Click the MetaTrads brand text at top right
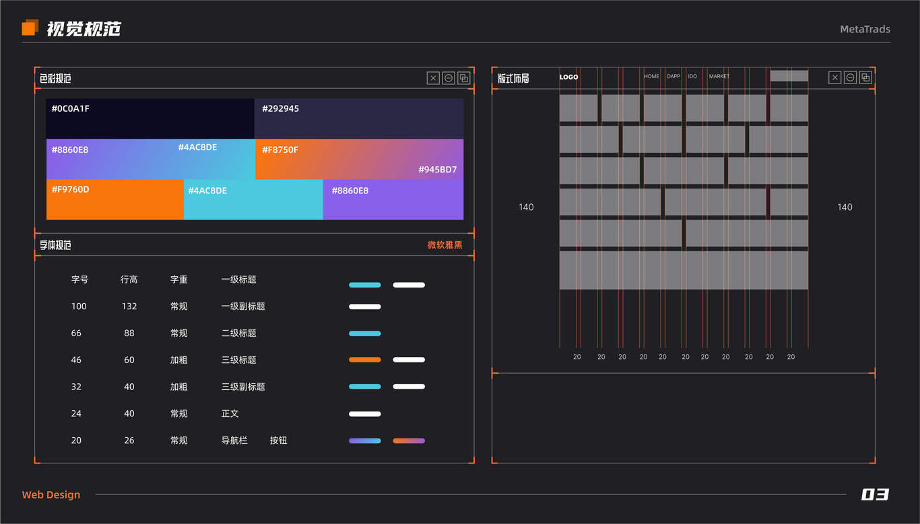This screenshot has height=524, width=920. [x=865, y=29]
